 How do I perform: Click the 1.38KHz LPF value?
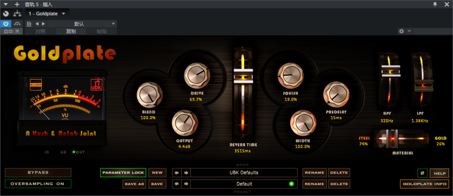(420, 121)
